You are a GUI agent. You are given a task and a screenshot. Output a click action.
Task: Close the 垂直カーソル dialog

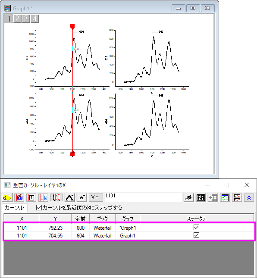[x=247, y=185]
